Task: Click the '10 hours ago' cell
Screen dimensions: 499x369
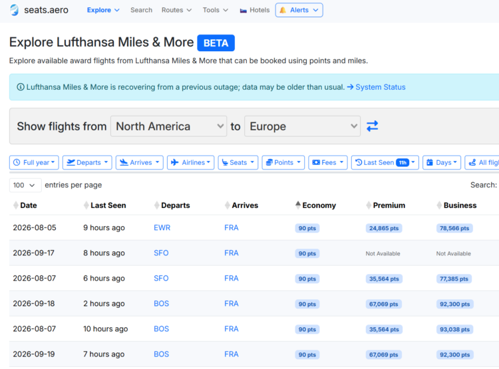Action: [x=106, y=329]
